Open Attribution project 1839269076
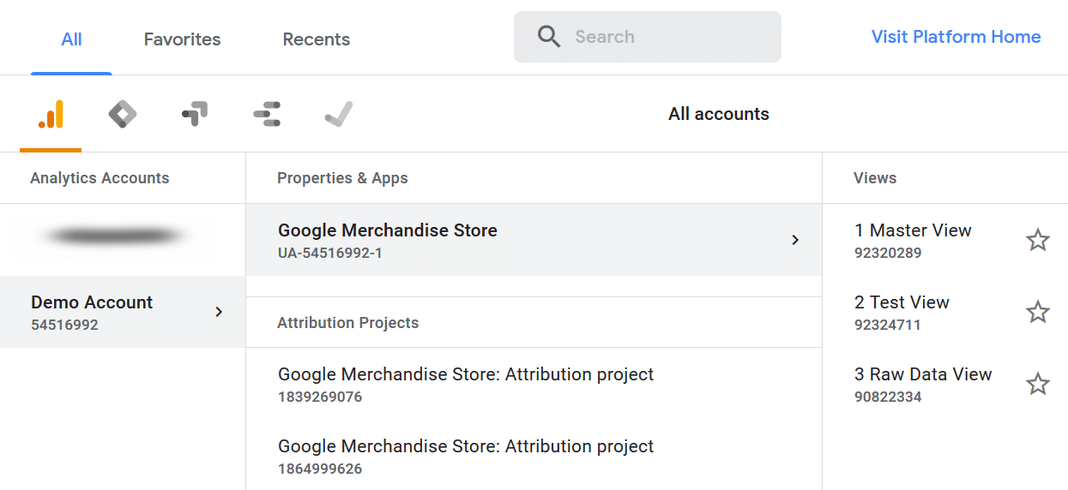The image size is (1068, 490). pos(534,384)
